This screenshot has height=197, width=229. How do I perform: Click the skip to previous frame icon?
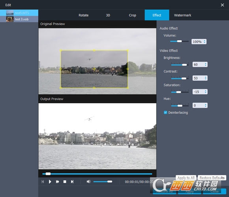coord(43,182)
